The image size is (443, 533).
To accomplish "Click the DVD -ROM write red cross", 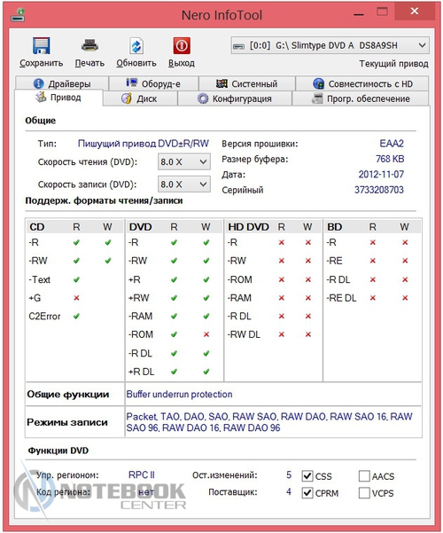I will click(x=206, y=334).
